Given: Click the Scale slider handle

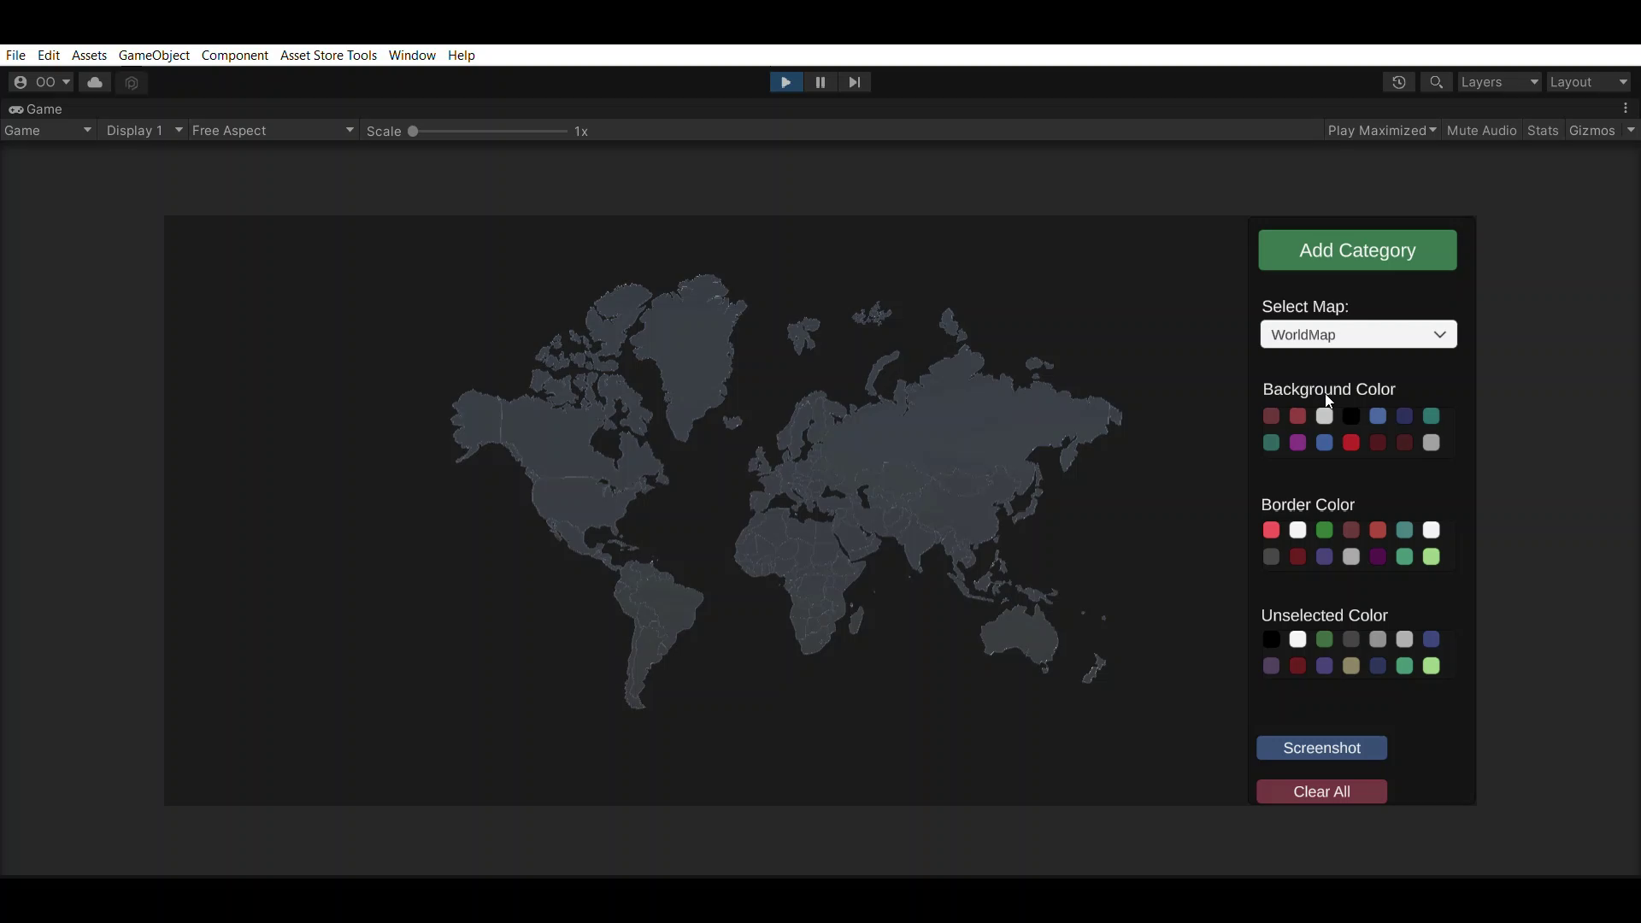Looking at the screenshot, I should tap(413, 131).
